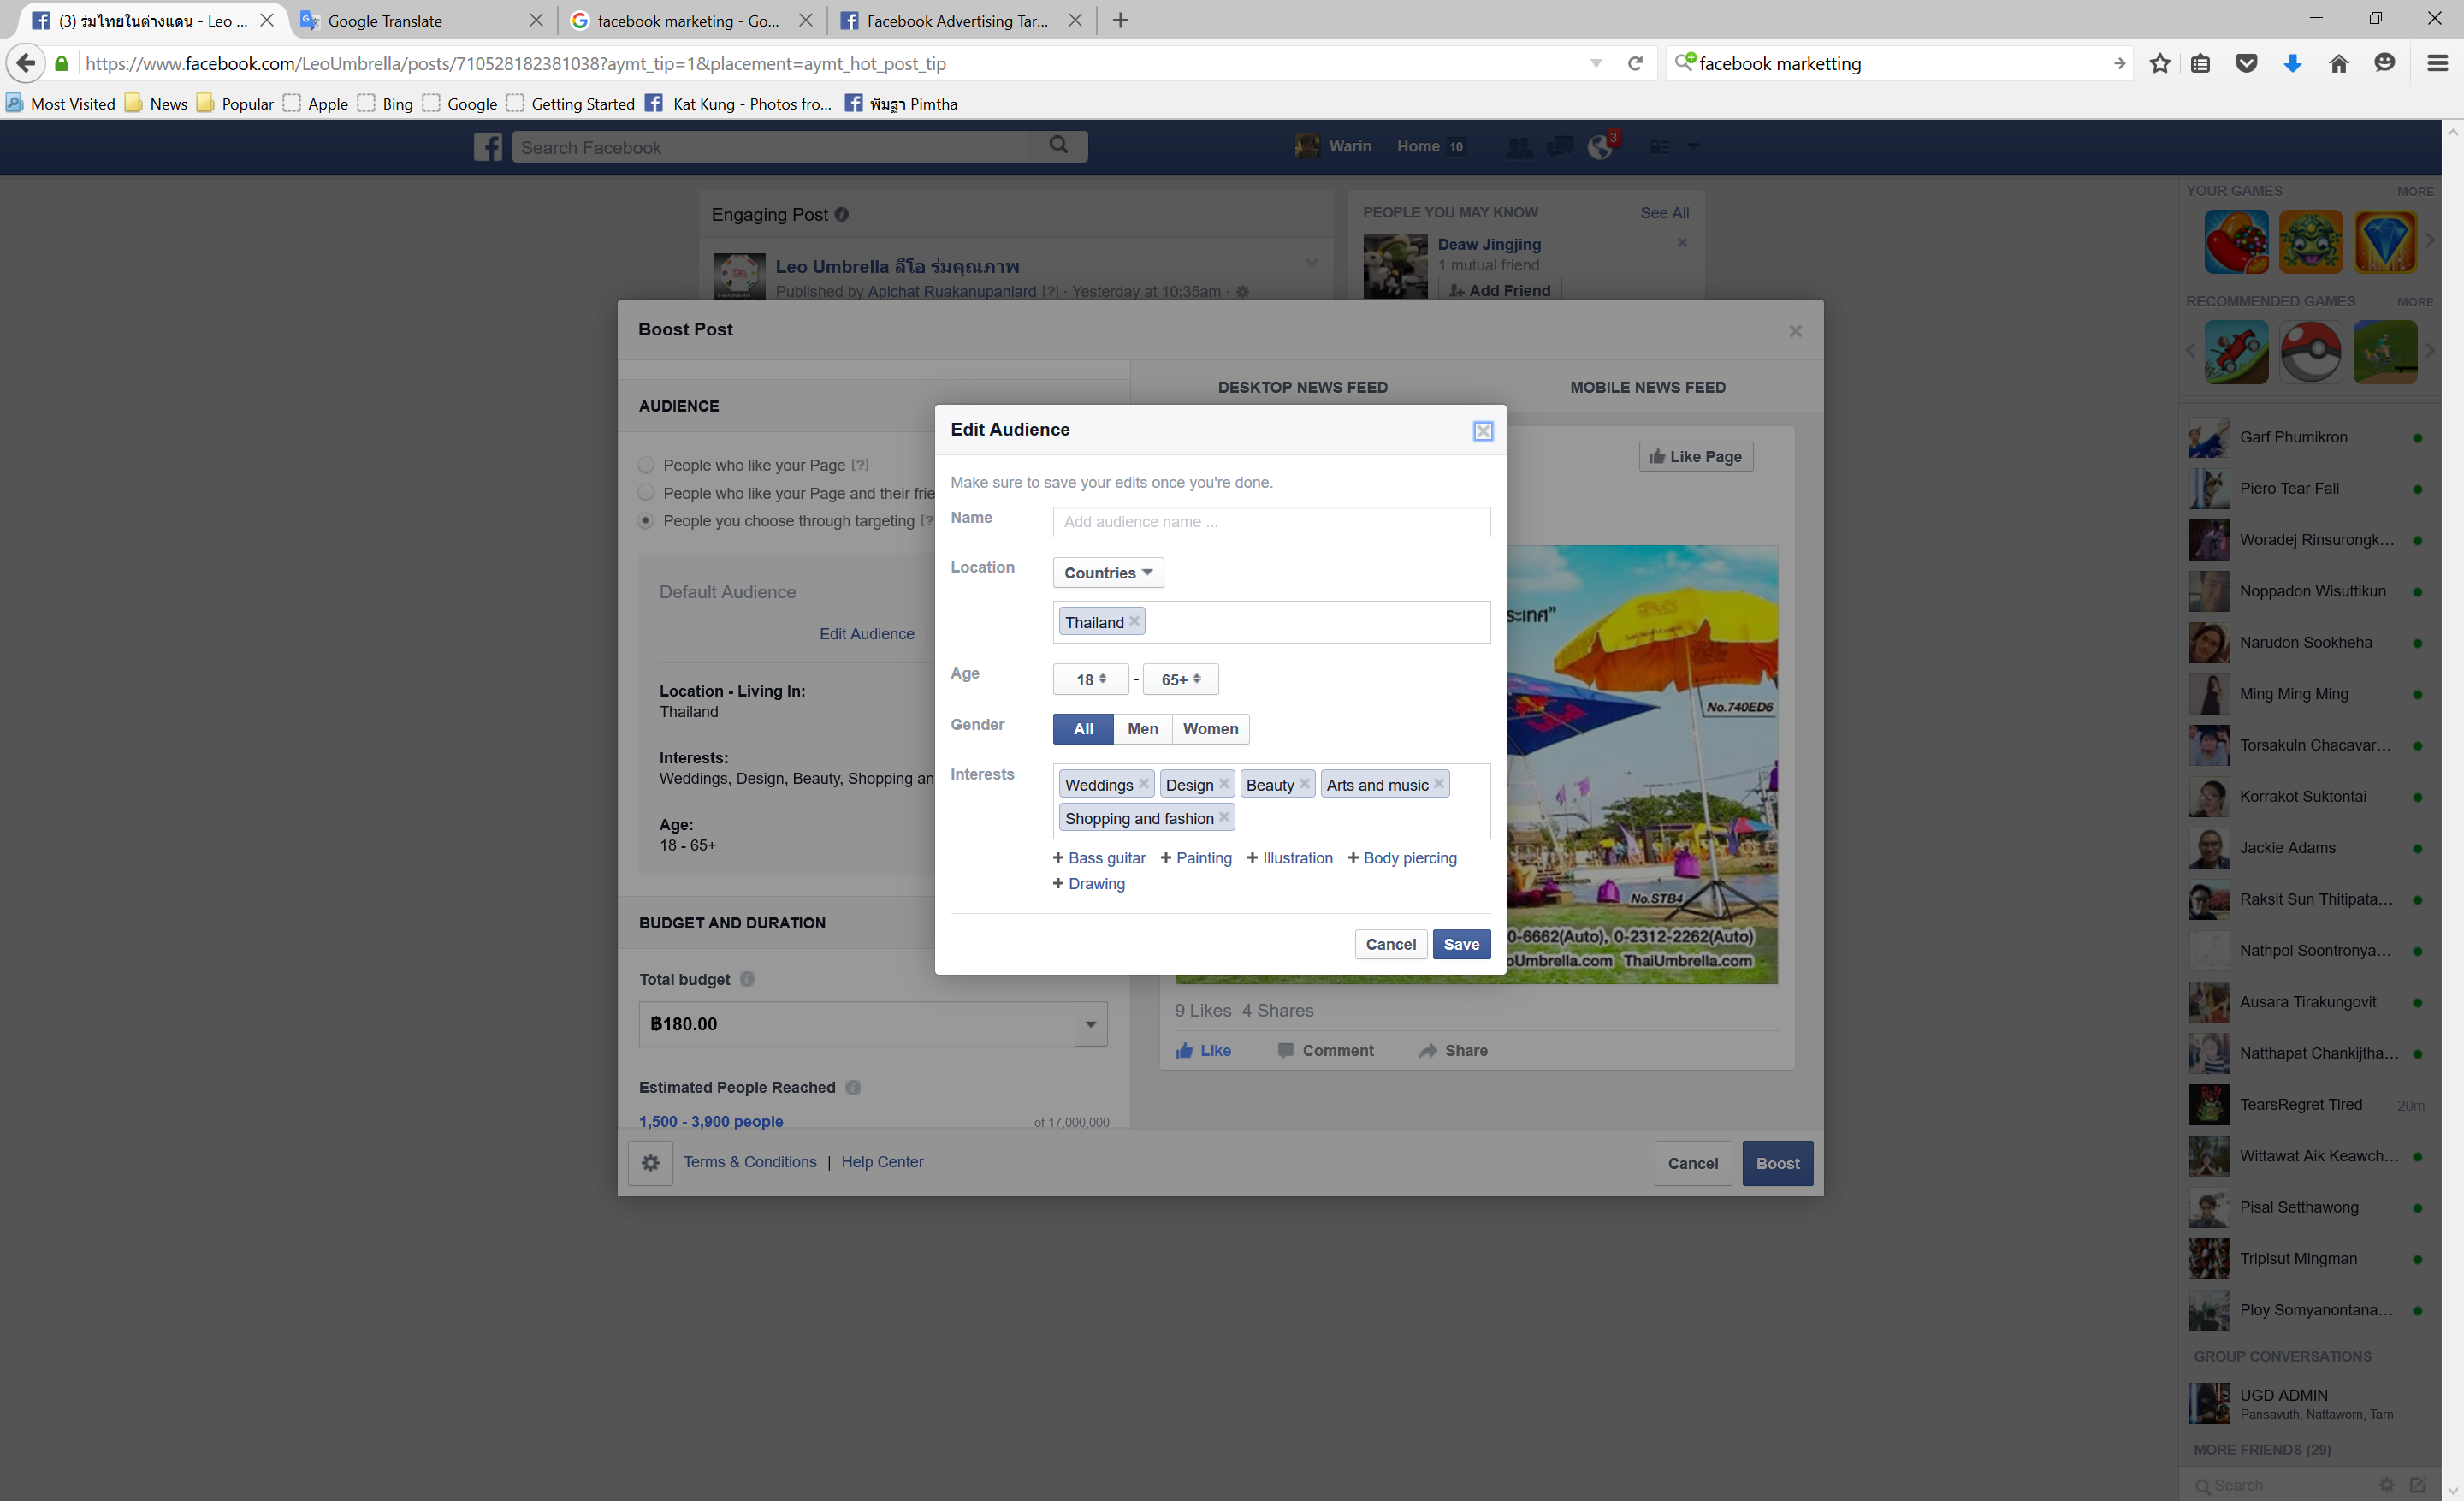Add Body piercing suggested interest
The width and height of the screenshot is (2464, 1501).
[1402, 858]
